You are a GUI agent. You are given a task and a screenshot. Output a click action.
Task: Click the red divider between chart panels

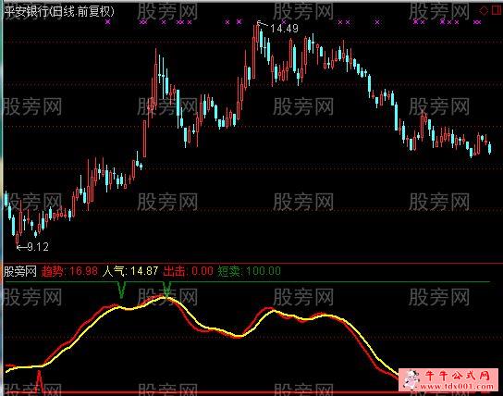coord(251,264)
